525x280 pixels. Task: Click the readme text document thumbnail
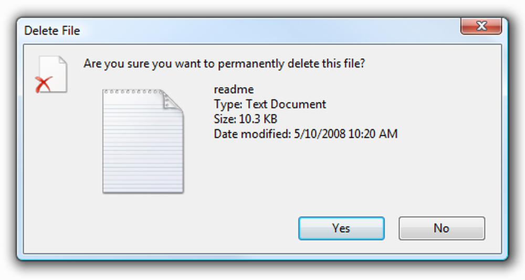143,141
